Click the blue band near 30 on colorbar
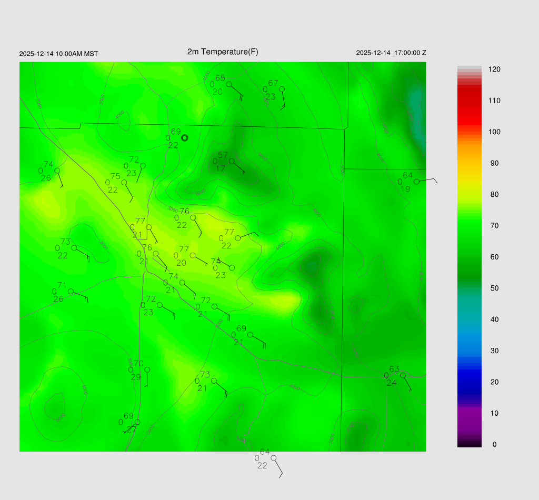The width and height of the screenshot is (539, 500). pyautogui.click(x=470, y=351)
